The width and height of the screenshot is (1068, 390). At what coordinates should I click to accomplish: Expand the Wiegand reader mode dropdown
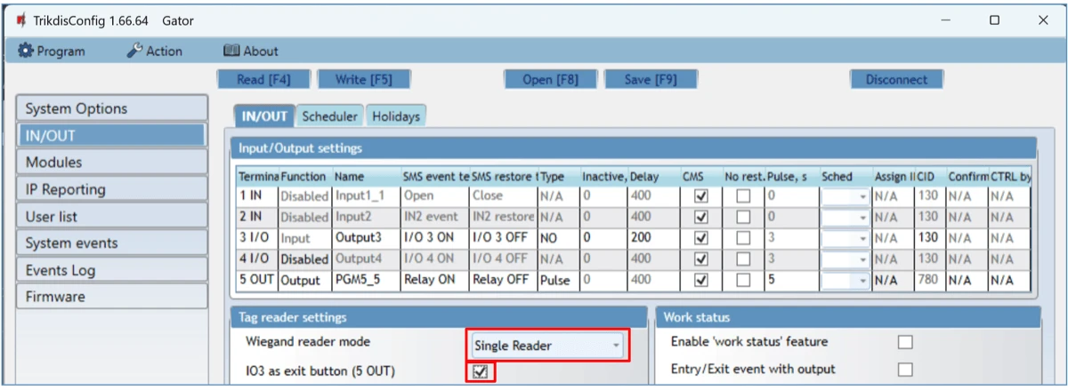pos(546,346)
